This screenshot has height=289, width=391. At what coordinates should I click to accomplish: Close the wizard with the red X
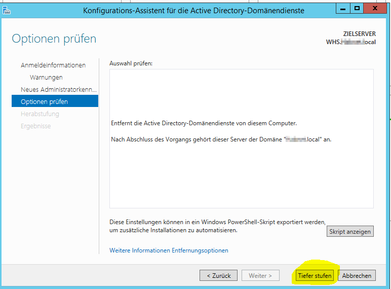pos(375,9)
